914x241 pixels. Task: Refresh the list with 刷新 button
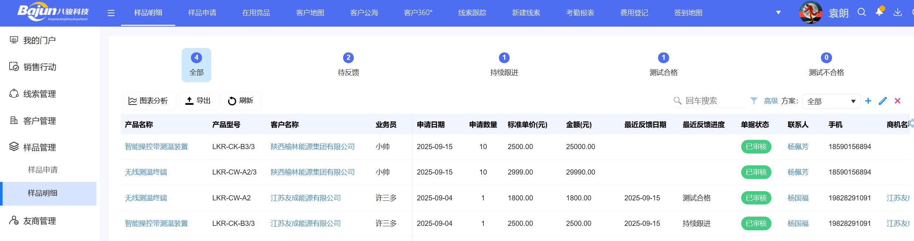click(241, 101)
